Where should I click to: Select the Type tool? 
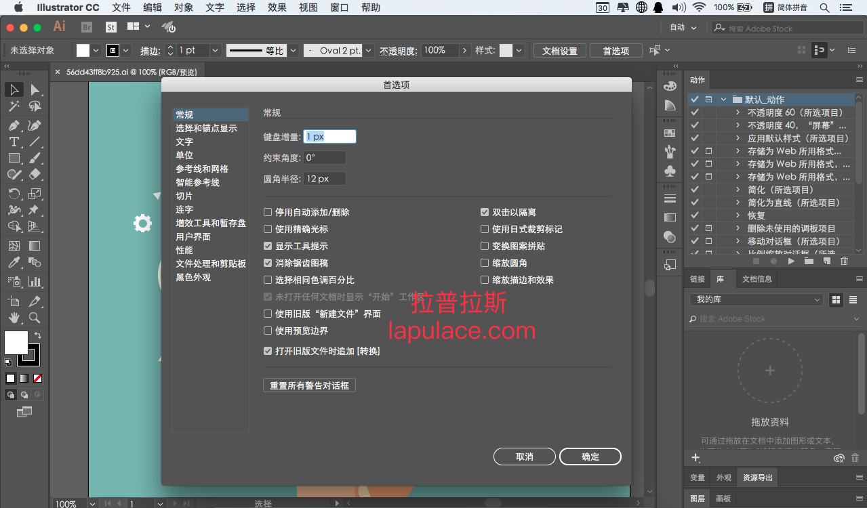(14, 142)
